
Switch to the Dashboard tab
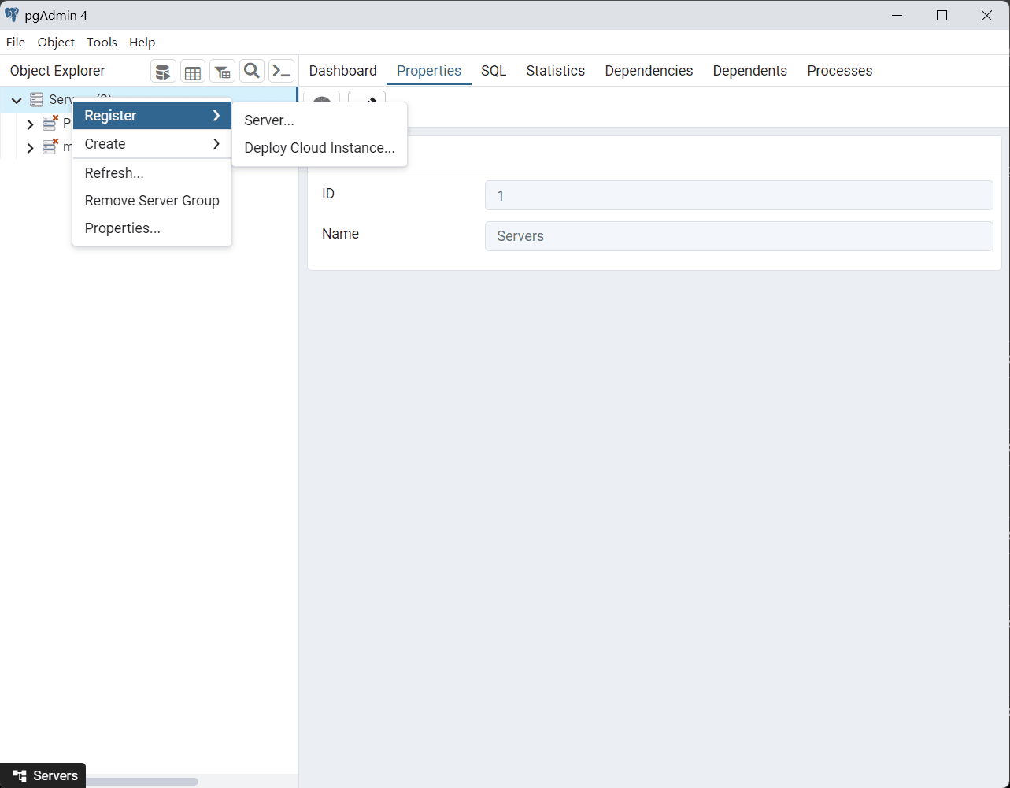(x=342, y=71)
